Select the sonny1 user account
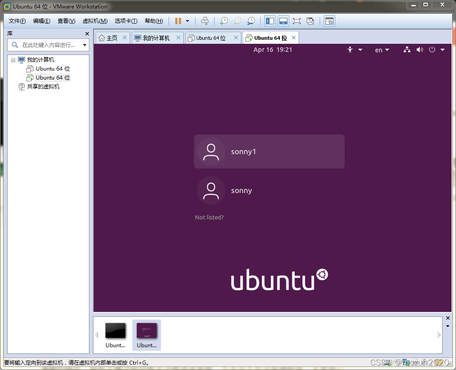The height and width of the screenshot is (370, 456). coord(268,151)
